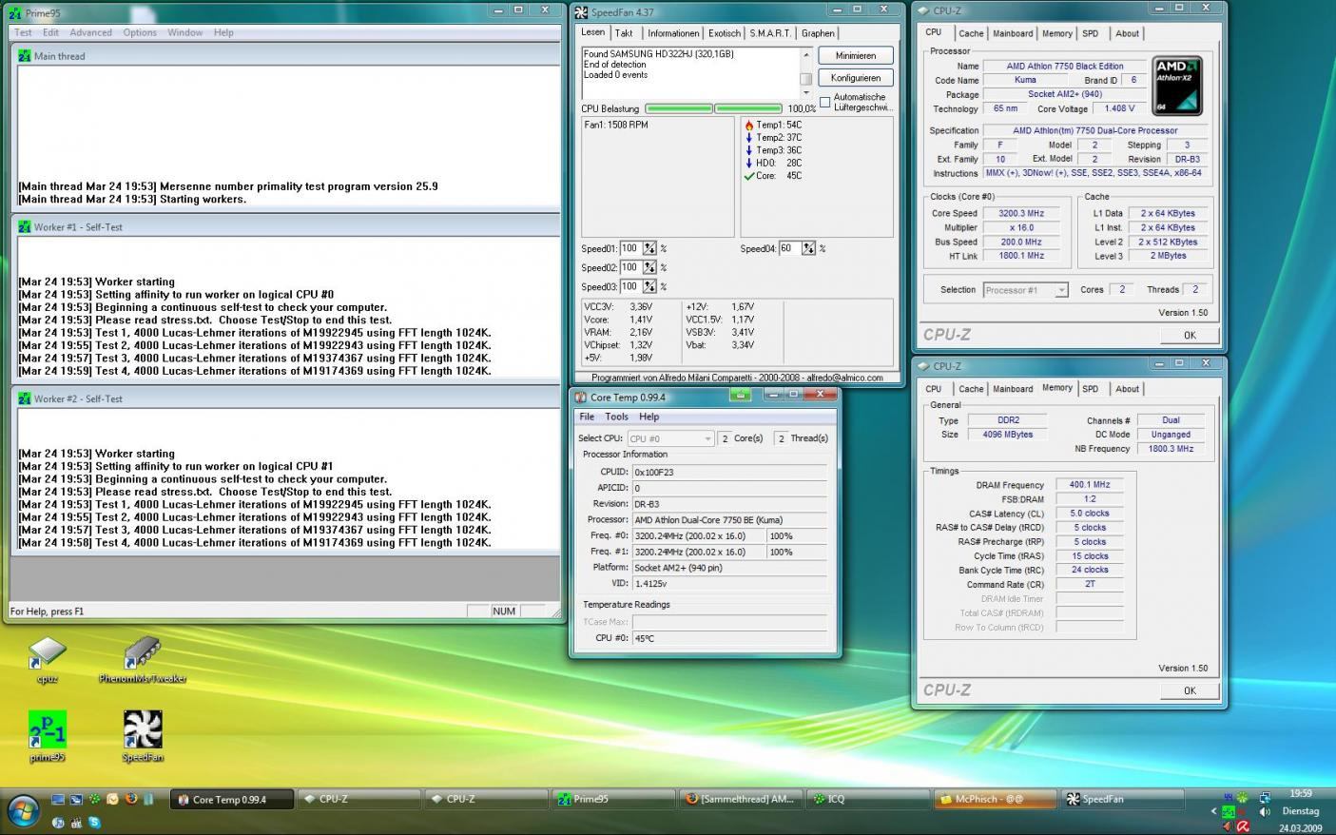
Task: Open SPD tab in bottom CPU-Z window
Action: pyautogui.click(x=1090, y=389)
